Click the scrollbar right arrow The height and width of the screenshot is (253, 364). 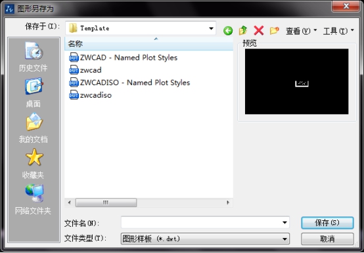pos(228,203)
